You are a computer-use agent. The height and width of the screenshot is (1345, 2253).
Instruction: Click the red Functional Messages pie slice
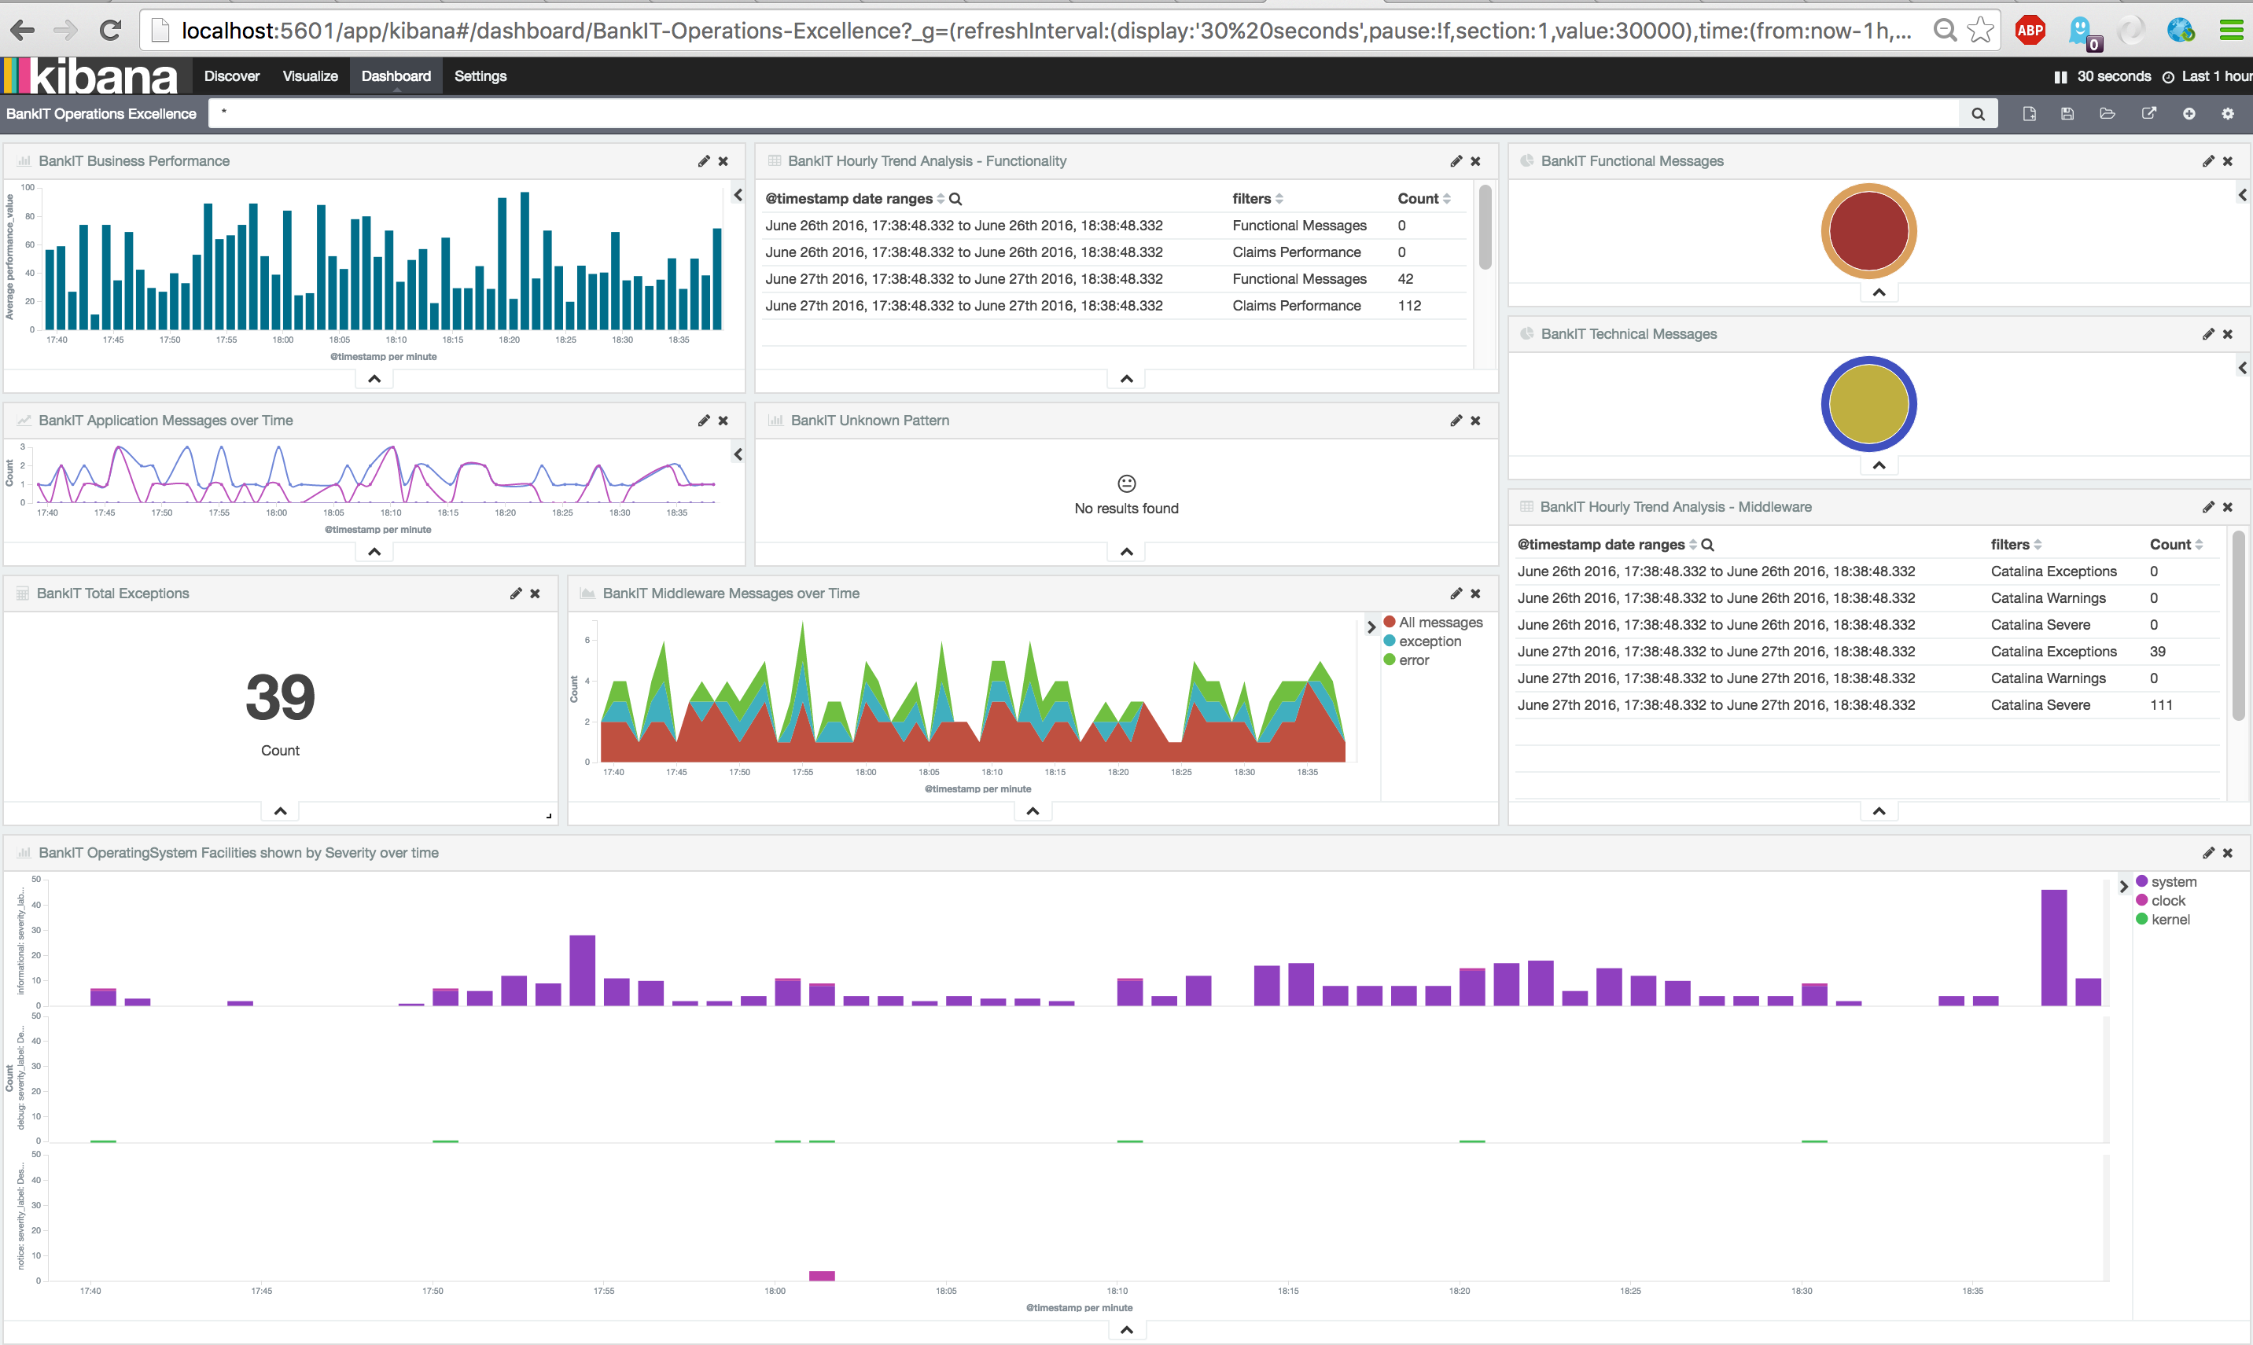1868,232
